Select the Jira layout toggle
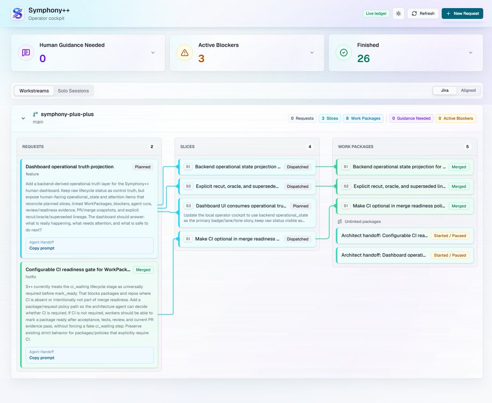 pos(445,91)
